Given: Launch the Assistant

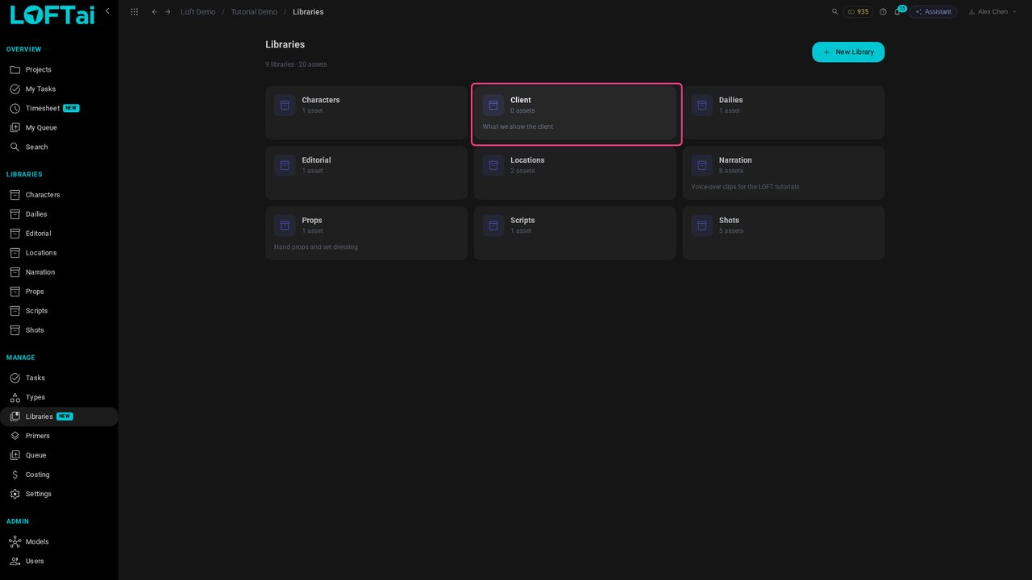Looking at the screenshot, I should pyautogui.click(x=934, y=12).
